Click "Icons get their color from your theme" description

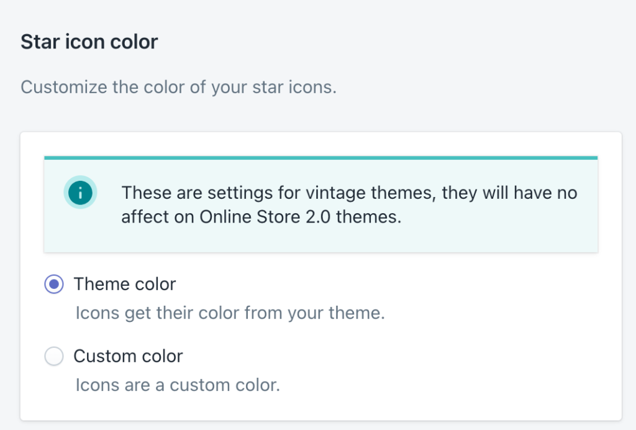click(230, 313)
